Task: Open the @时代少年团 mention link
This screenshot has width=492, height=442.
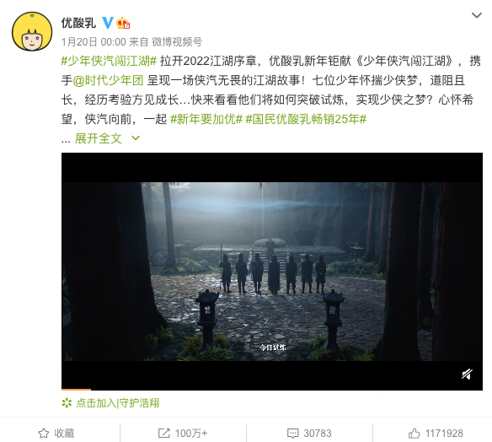Action: click(108, 80)
